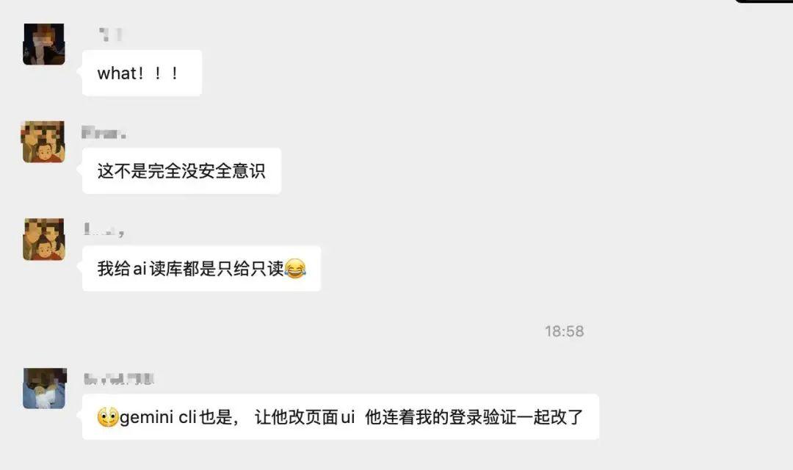Click "登录验证" text in the last message

pos(482,417)
